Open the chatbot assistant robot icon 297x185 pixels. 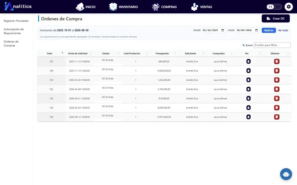(x=286, y=174)
